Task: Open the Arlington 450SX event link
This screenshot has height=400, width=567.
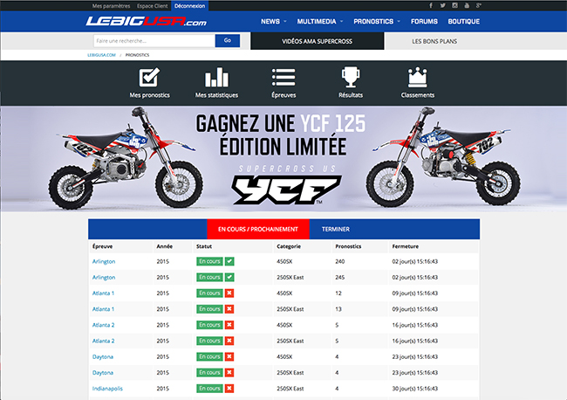Action: [104, 261]
